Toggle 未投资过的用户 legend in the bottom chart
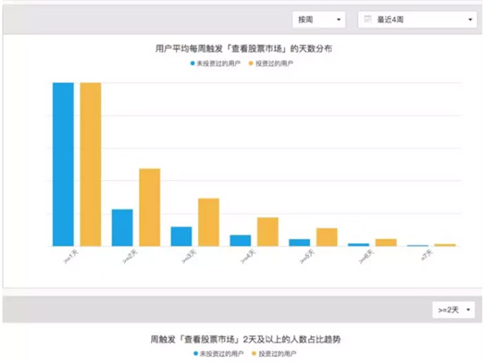The width and height of the screenshot is (495, 363). coord(218,354)
